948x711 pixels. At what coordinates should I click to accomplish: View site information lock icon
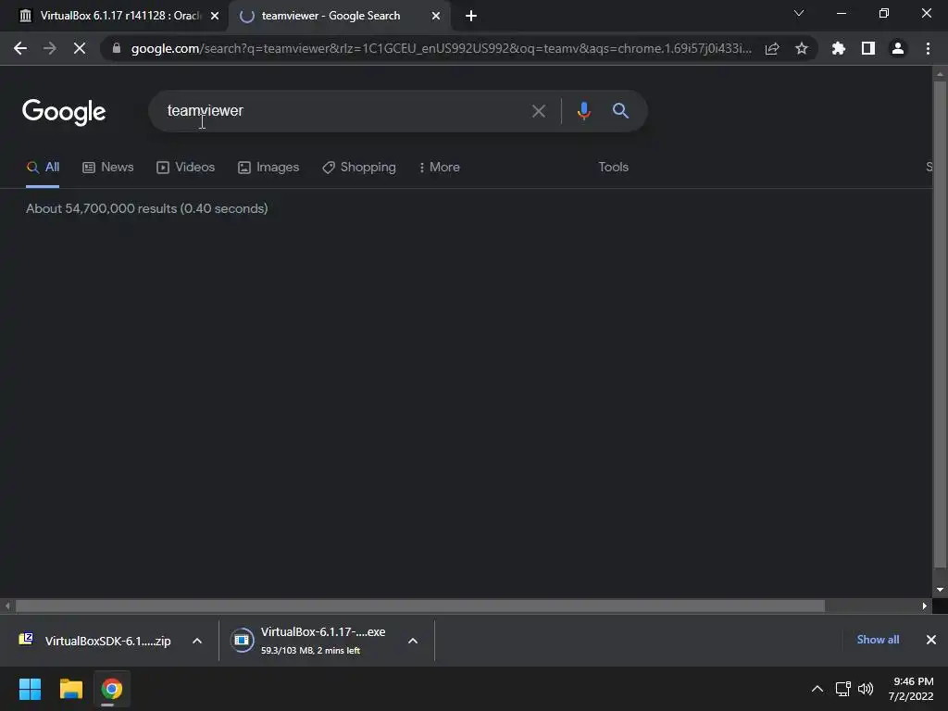tap(117, 48)
